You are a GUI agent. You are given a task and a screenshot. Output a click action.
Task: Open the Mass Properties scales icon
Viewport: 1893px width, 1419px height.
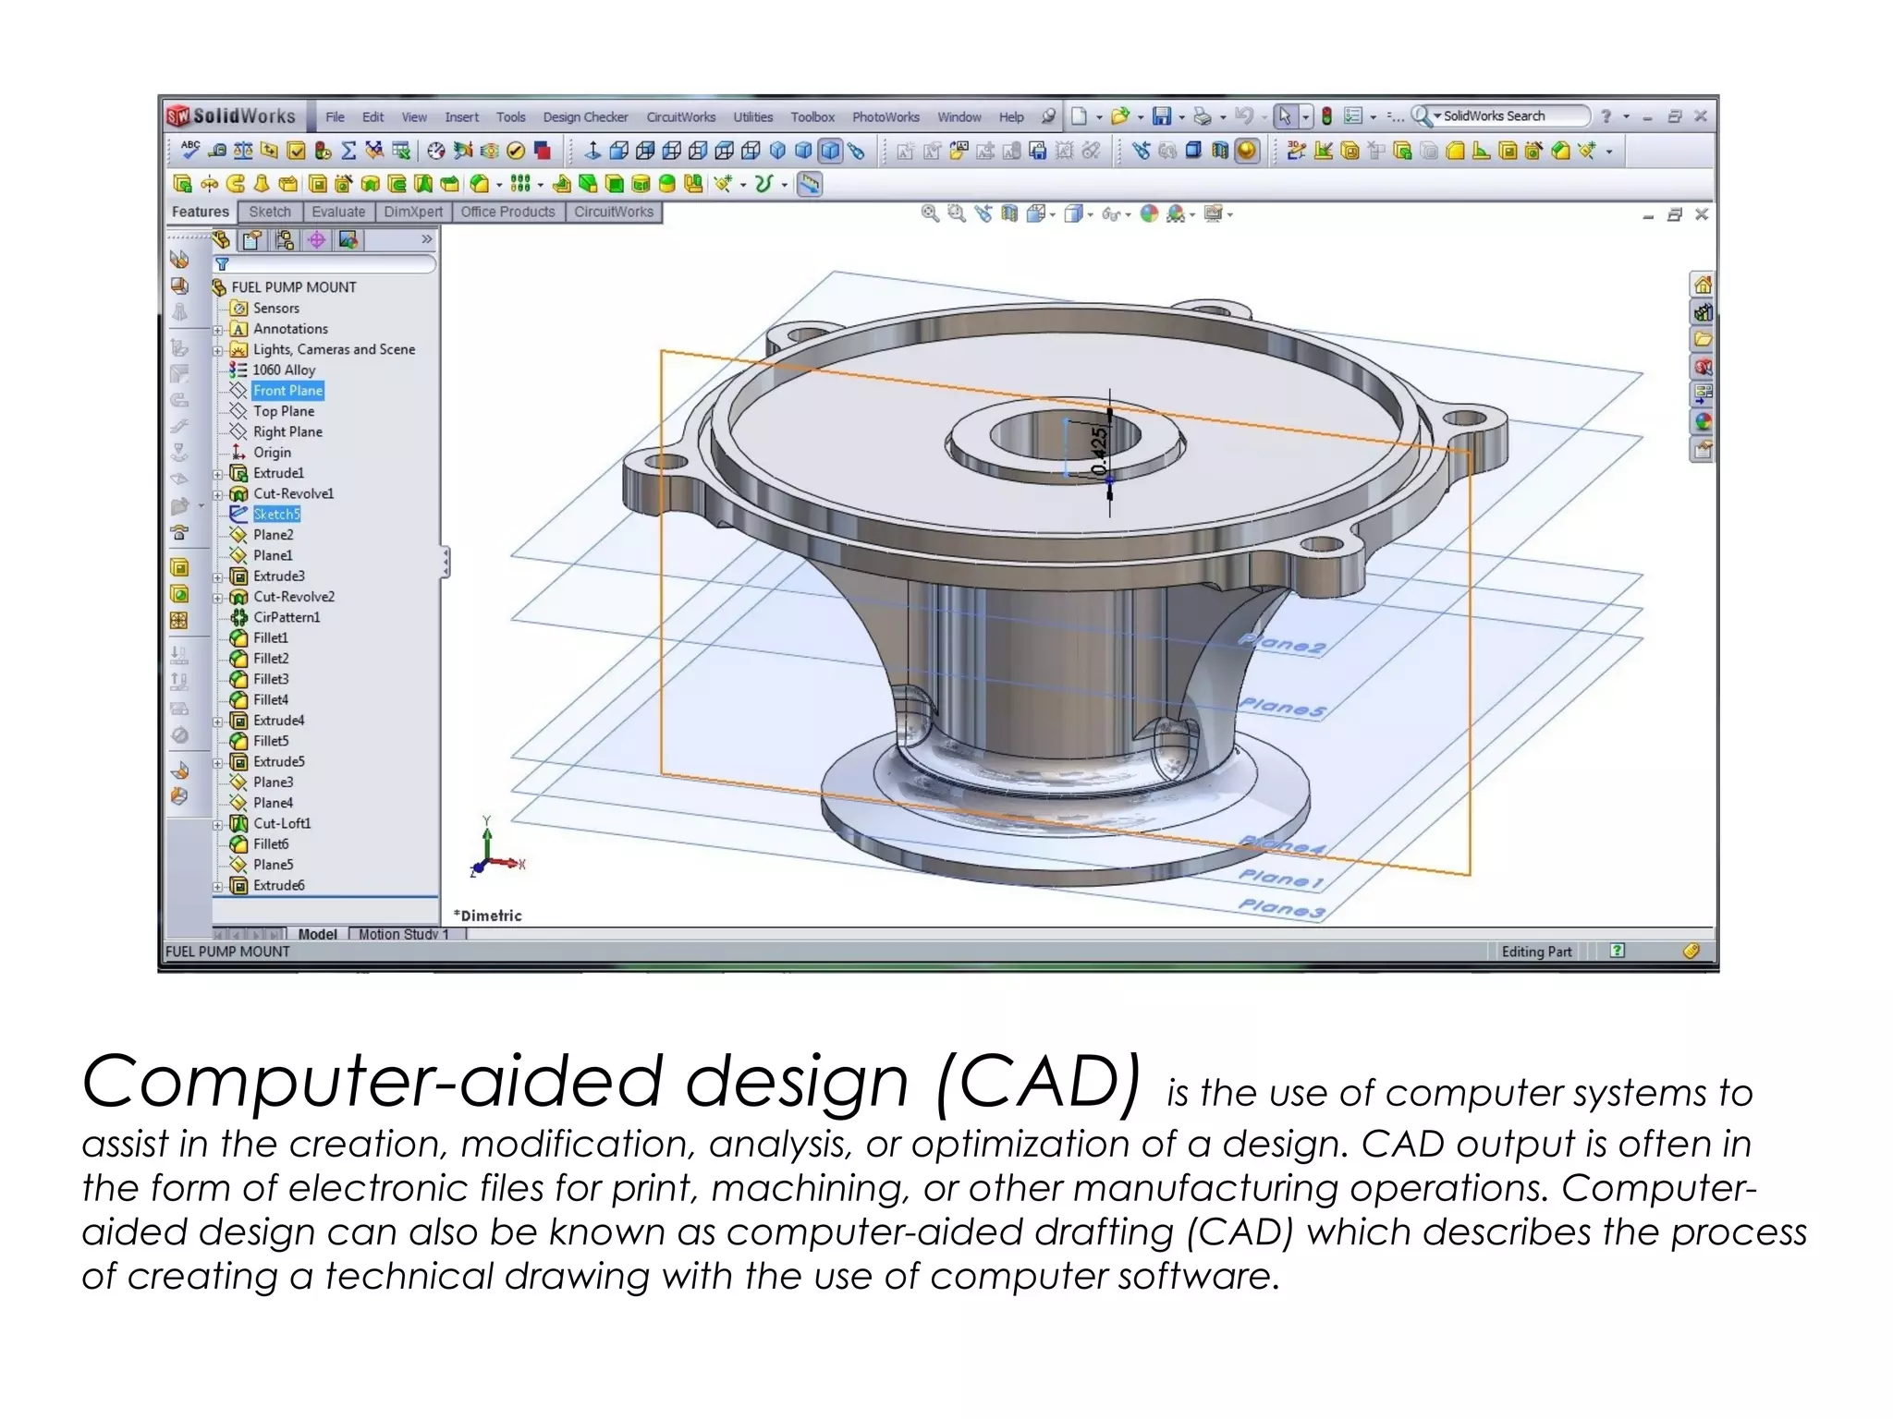(x=243, y=151)
